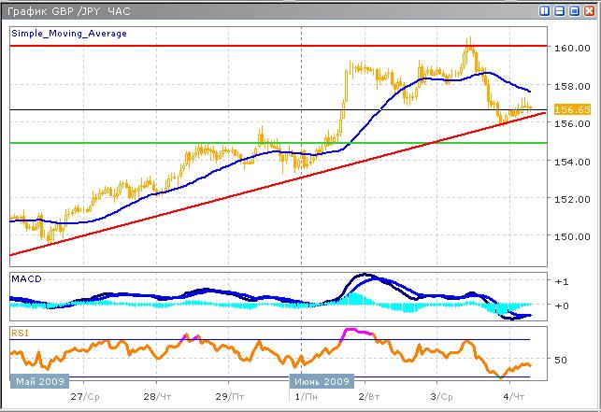Screen dimensions: 601x412
Task: Click the MACD indicator label
Action: [25, 278]
